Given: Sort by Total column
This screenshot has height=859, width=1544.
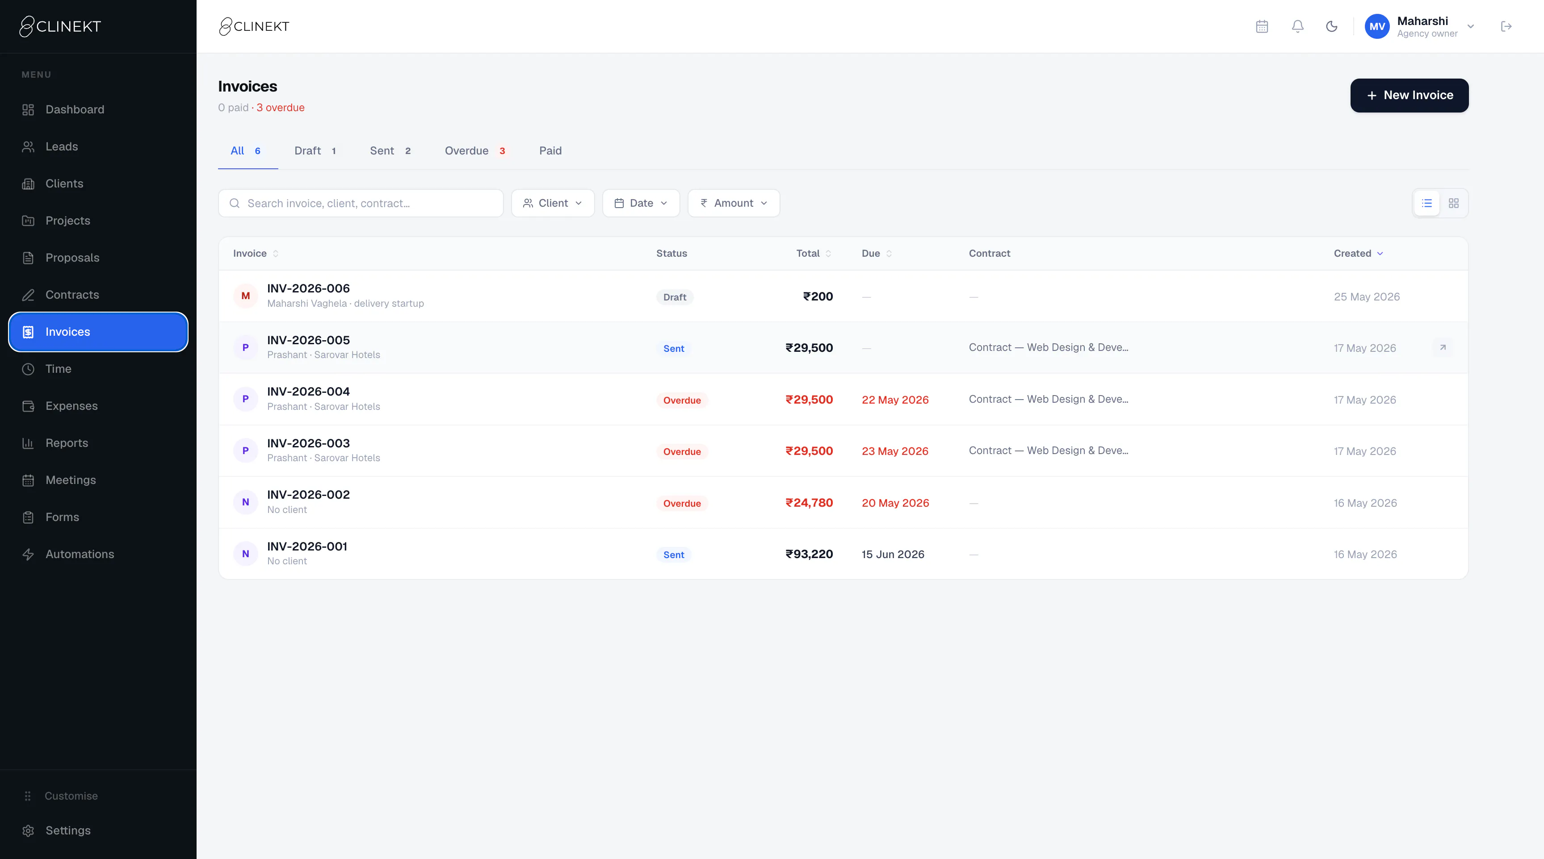Looking at the screenshot, I should (814, 254).
